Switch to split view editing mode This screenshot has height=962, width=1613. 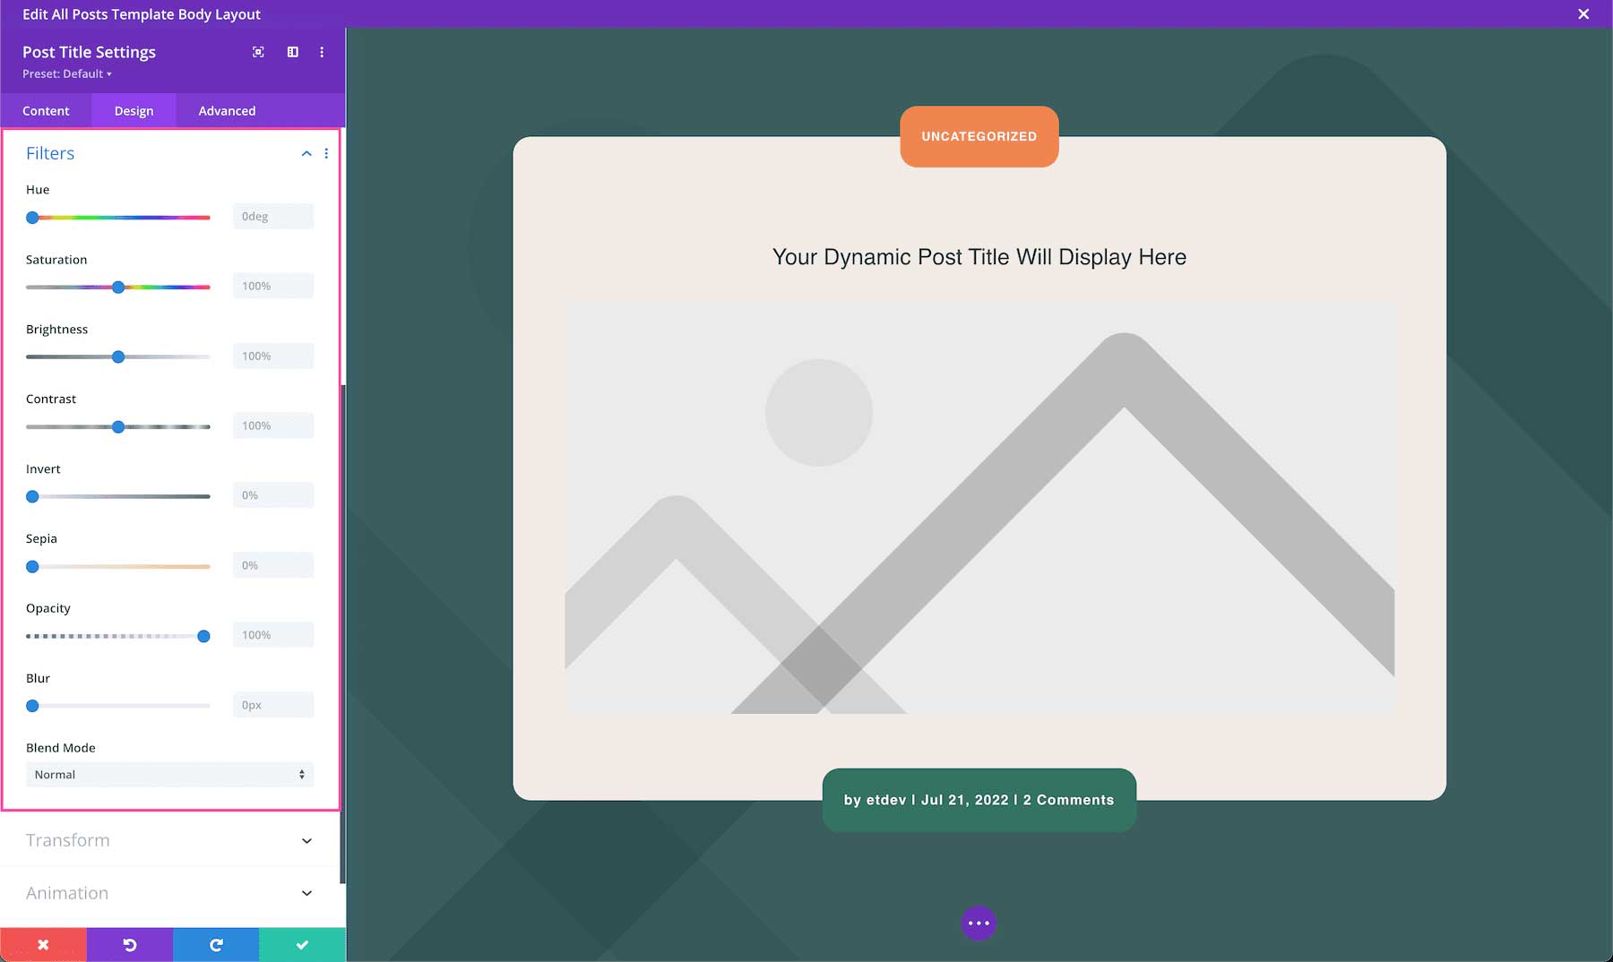(291, 52)
